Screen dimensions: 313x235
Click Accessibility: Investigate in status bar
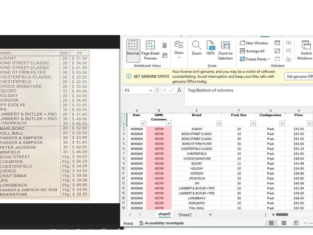(162, 223)
